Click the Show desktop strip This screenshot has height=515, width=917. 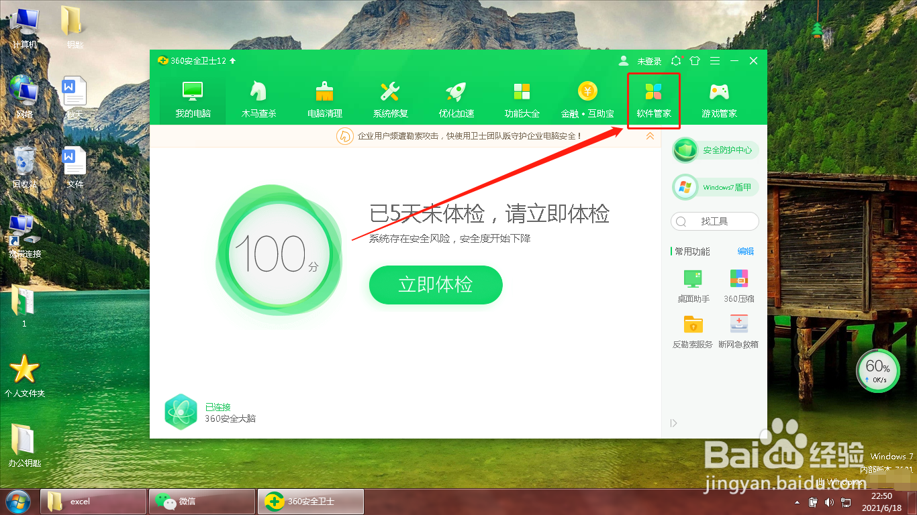click(x=912, y=502)
